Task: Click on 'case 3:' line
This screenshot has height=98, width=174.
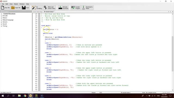Action: click(48, 68)
